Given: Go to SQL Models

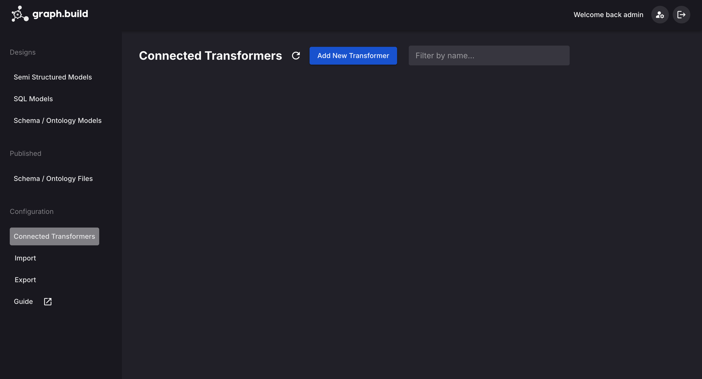Looking at the screenshot, I should [33, 99].
